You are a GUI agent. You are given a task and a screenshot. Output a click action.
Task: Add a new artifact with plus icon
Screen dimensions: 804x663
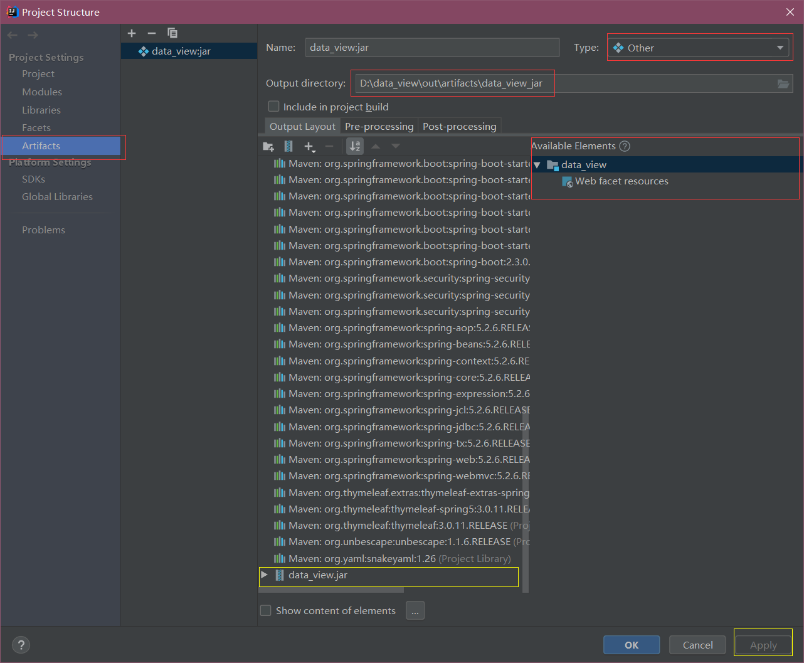(x=132, y=33)
